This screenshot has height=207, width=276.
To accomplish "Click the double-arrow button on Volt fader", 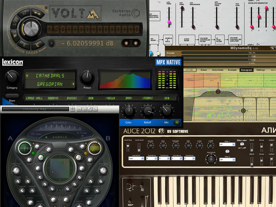I will (38, 13).
